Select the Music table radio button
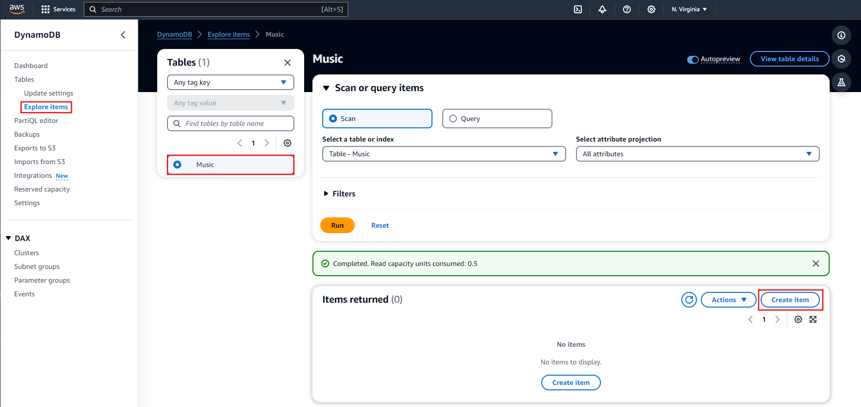 coord(177,165)
